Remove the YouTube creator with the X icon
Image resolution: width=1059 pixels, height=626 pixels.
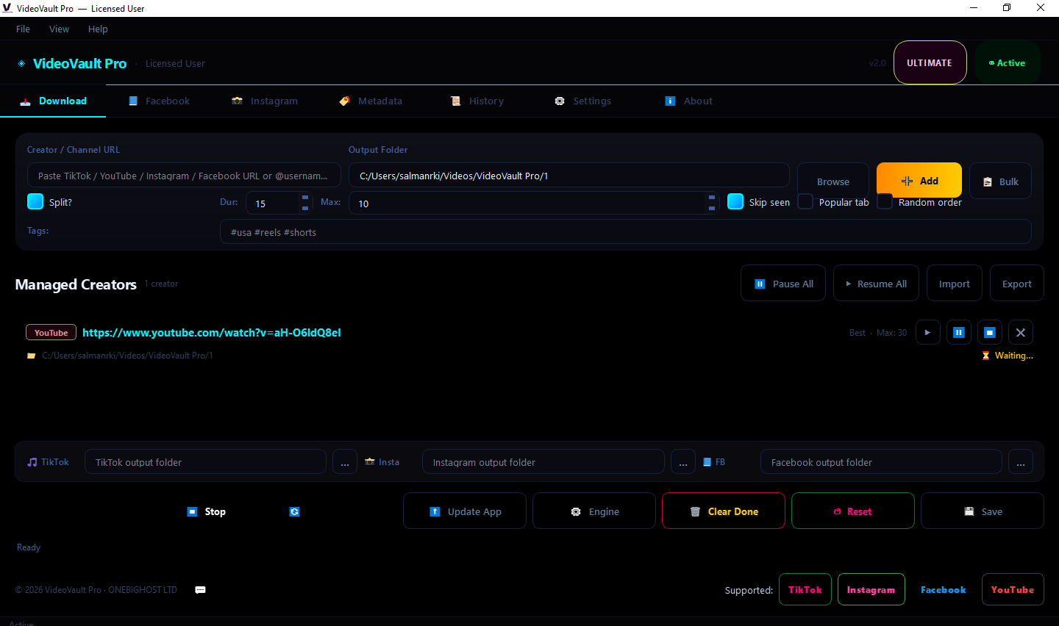tap(1021, 333)
